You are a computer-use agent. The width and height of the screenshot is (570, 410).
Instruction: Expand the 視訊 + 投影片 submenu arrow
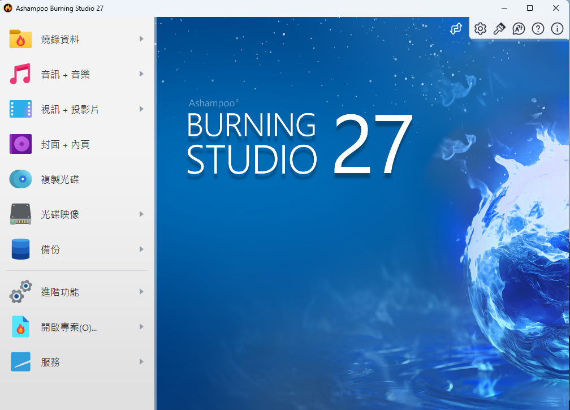click(141, 109)
